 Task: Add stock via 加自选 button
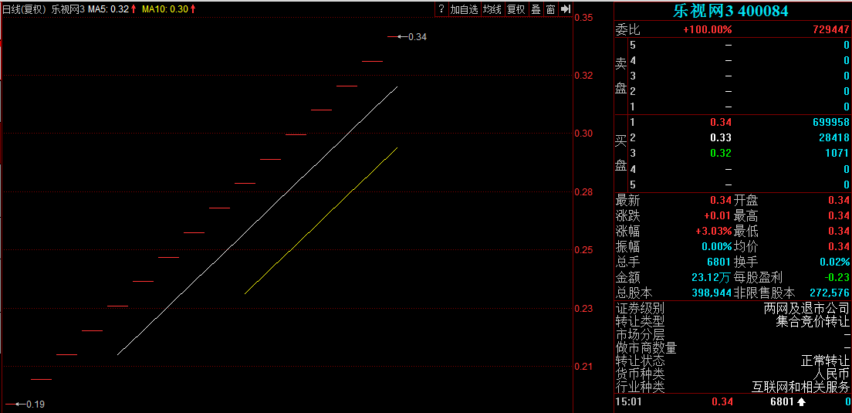point(465,8)
